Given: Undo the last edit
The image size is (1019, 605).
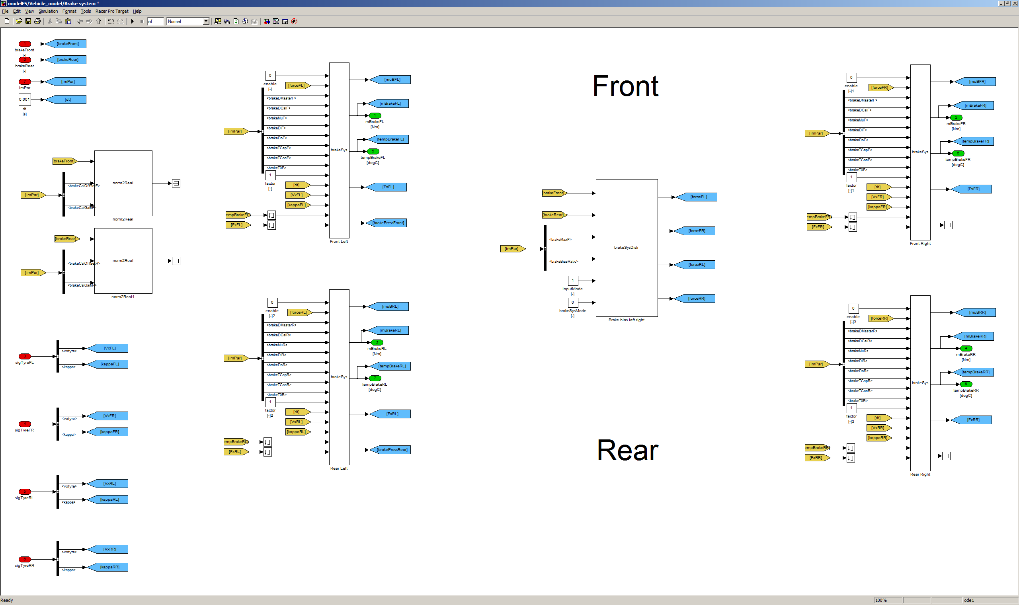Looking at the screenshot, I should tap(111, 21).
